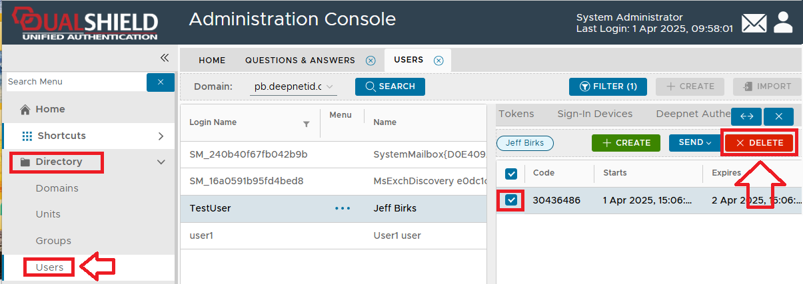Screen dimensions: 803x284
Task: Switch to the HOME tab
Action: [x=212, y=61]
